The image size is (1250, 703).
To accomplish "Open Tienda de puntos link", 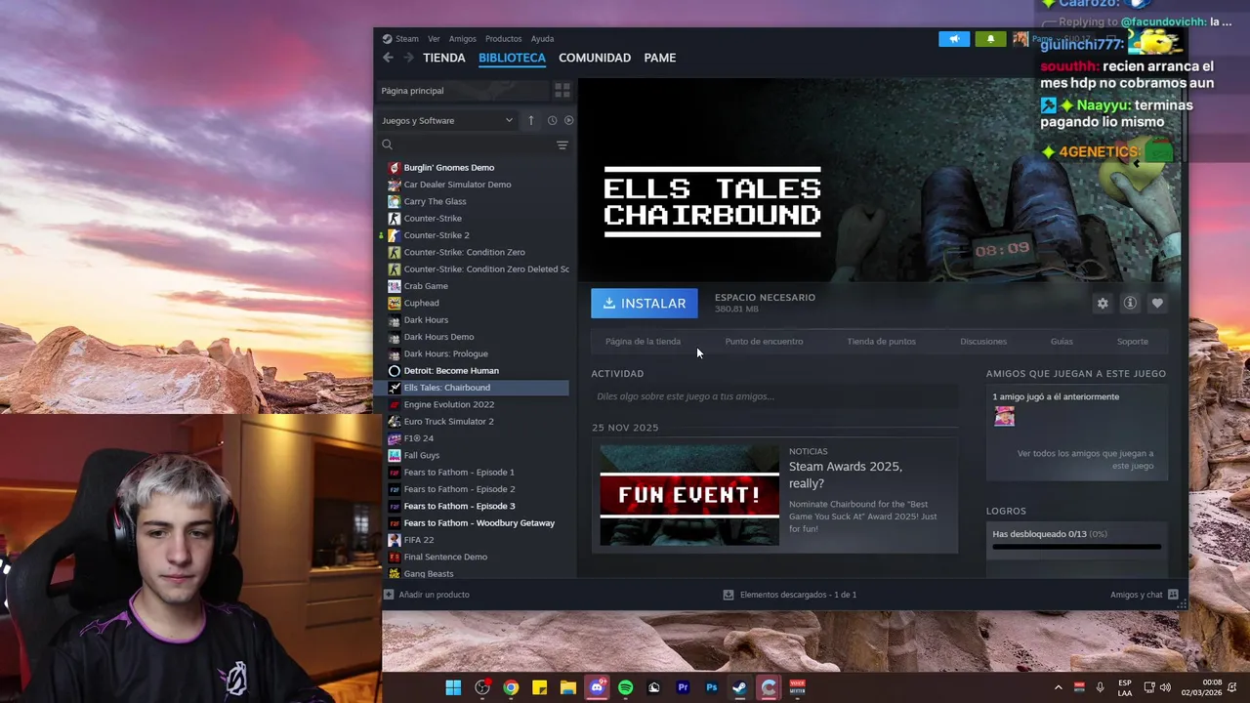I will click(881, 342).
